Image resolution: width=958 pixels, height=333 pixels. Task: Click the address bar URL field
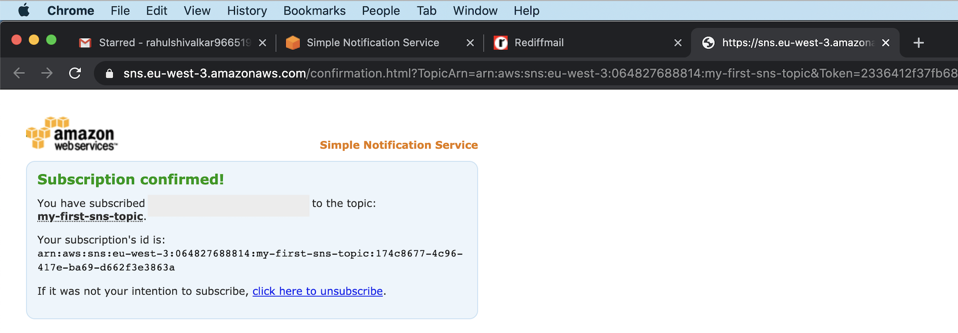click(x=485, y=73)
